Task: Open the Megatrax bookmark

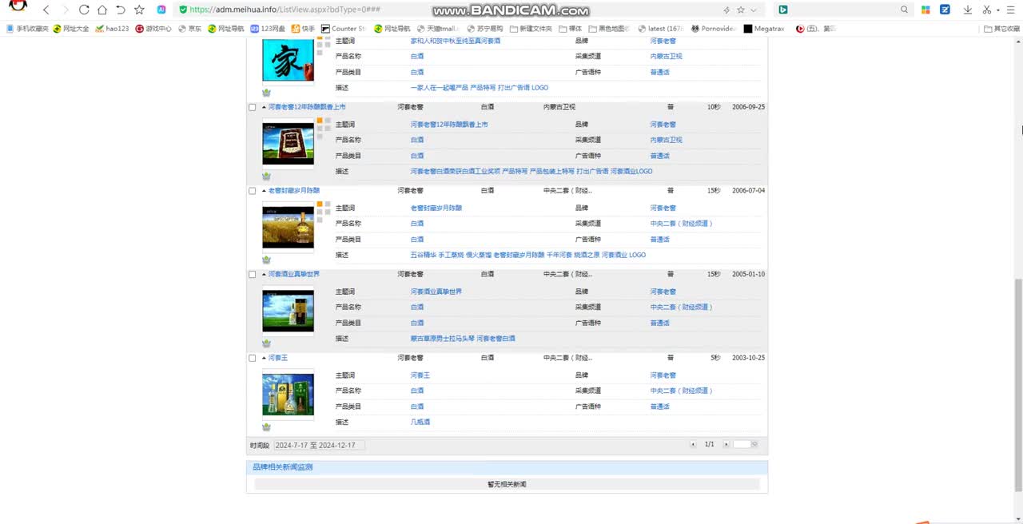Action: [764, 29]
